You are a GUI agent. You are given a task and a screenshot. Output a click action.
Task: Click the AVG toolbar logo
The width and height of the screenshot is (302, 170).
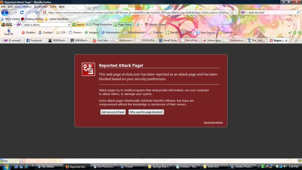pos(7,25)
